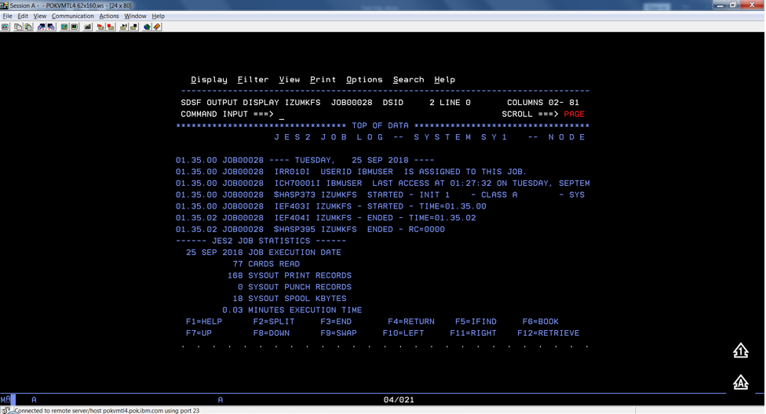Open the SDSF Filter pull-down menu
766x414 pixels.
[253, 80]
